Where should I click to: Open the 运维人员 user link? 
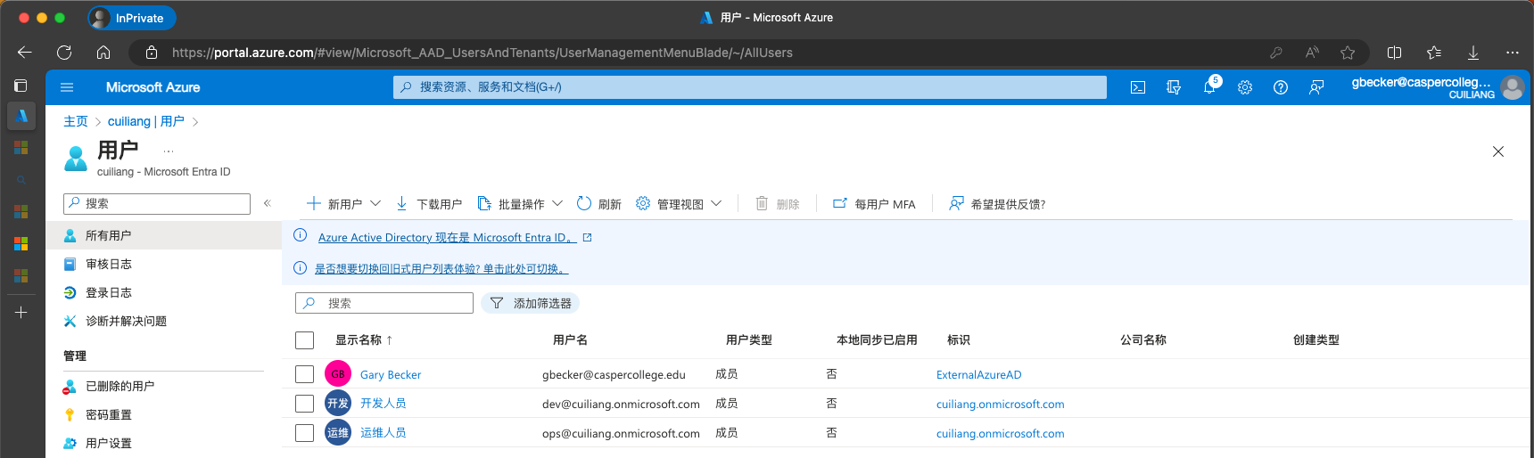tap(383, 433)
